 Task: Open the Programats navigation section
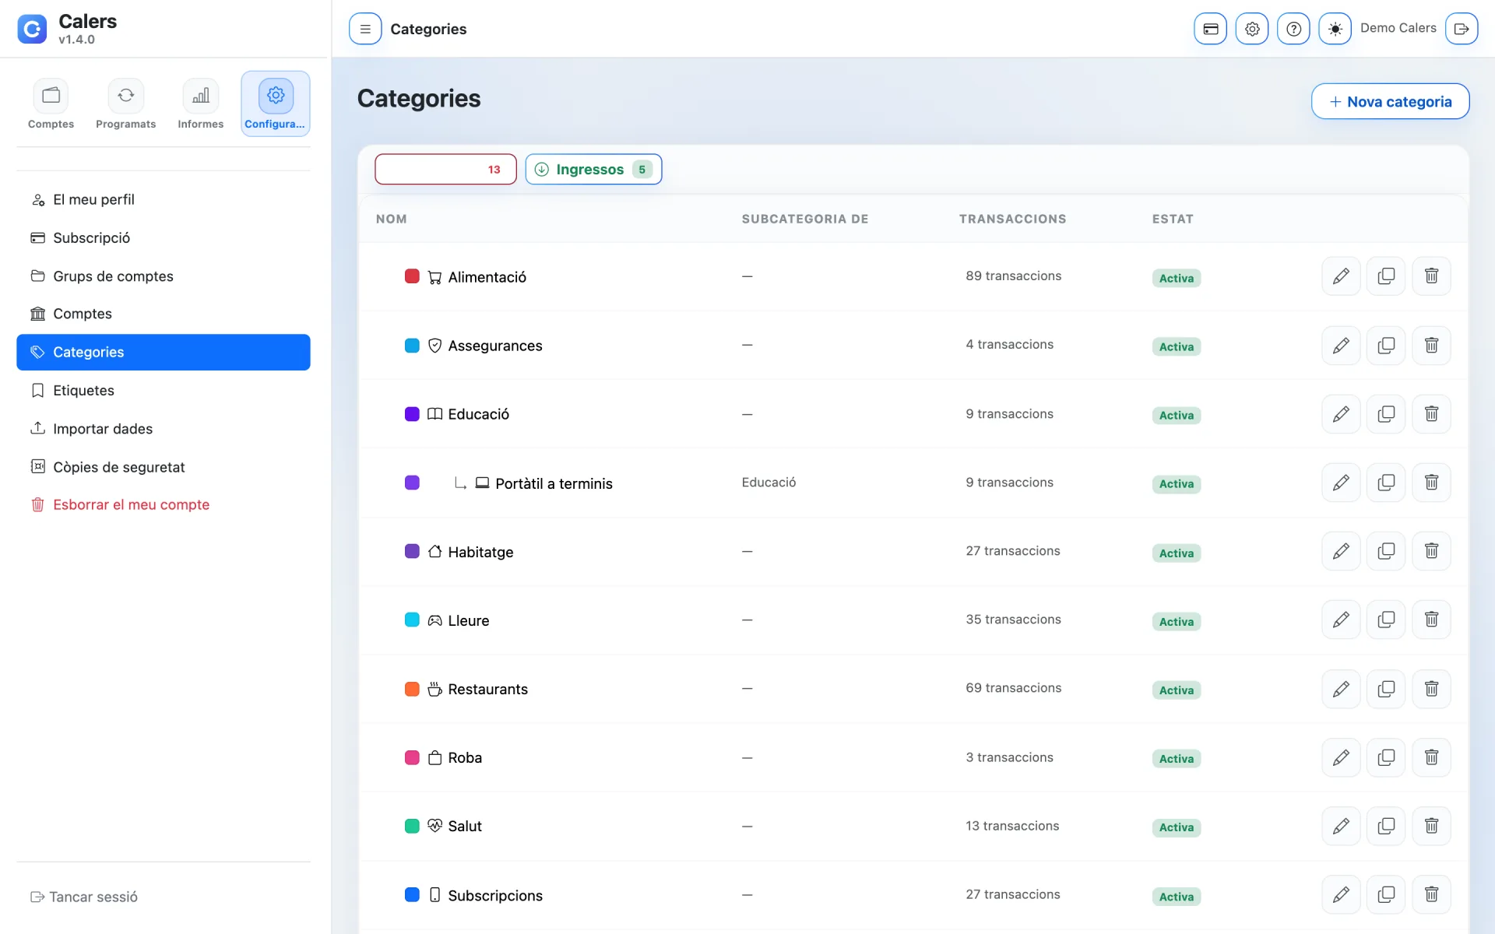[x=125, y=104]
